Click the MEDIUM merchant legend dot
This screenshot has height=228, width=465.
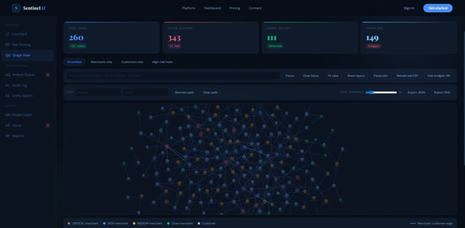point(134,223)
